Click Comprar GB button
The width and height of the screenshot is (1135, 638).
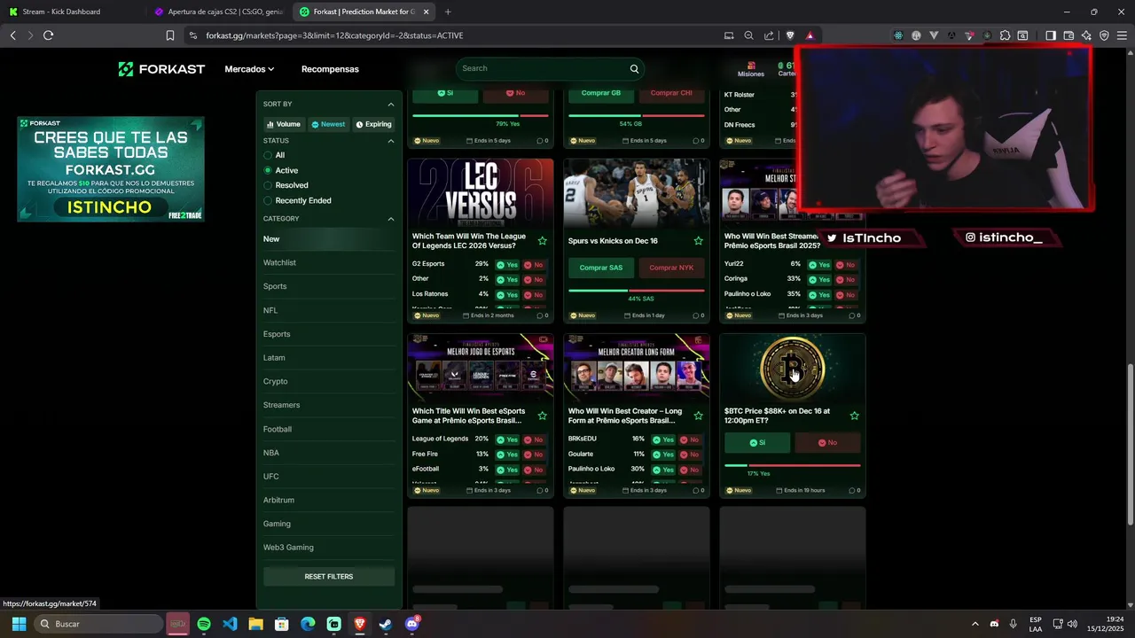point(601,93)
